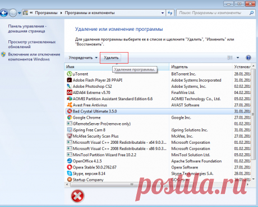This screenshot has height=207, width=258.
Task: Sort by the Издатель column header
Action: pyautogui.click(x=201, y=67)
